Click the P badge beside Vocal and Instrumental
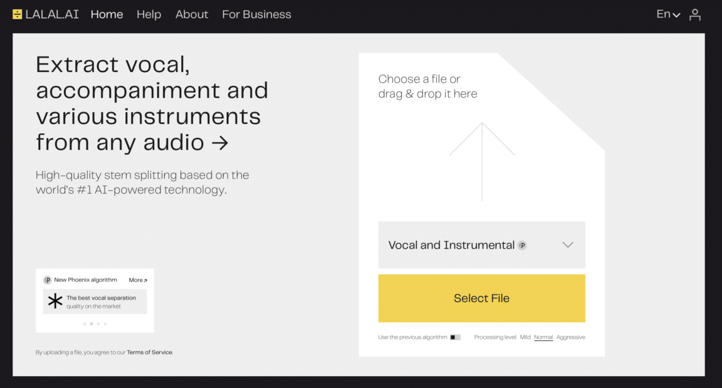This screenshot has width=722, height=388. [x=523, y=246]
